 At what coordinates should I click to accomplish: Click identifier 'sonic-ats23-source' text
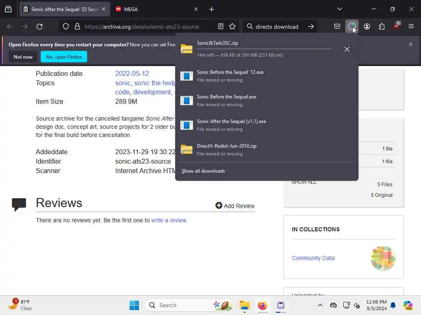pyautogui.click(x=143, y=162)
